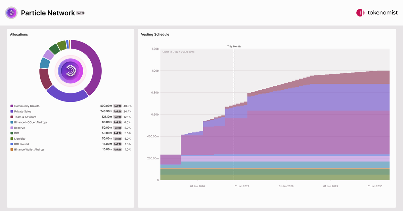Screen dimensions: 403x211
Task: Click the Allocations panel heading
Action: [19, 34]
